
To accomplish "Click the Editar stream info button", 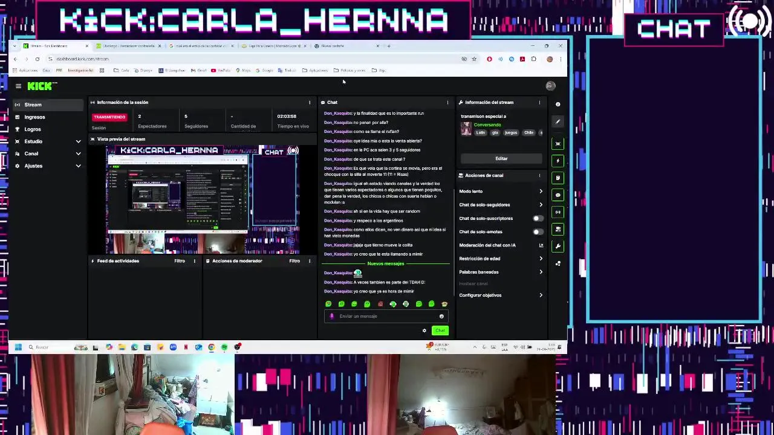I will pyautogui.click(x=501, y=158).
